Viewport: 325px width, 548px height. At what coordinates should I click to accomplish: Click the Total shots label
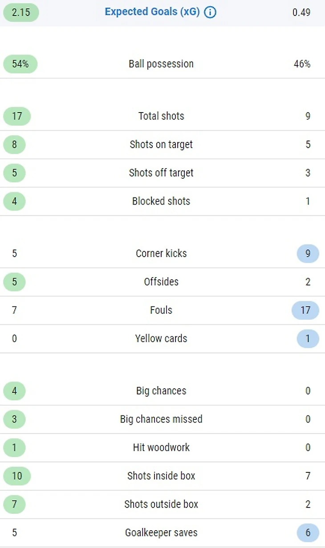[x=161, y=116]
